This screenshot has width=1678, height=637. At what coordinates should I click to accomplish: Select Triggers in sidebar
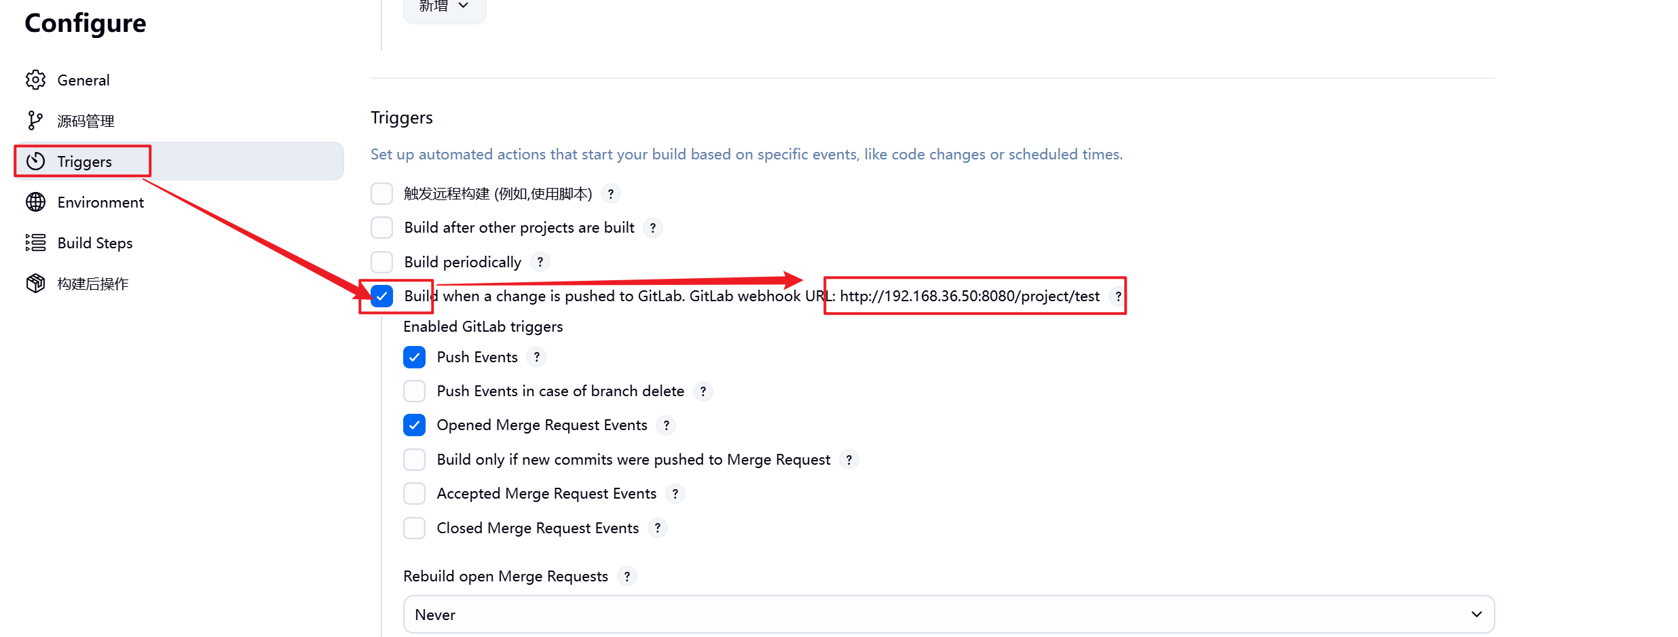click(x=179, y=161)
